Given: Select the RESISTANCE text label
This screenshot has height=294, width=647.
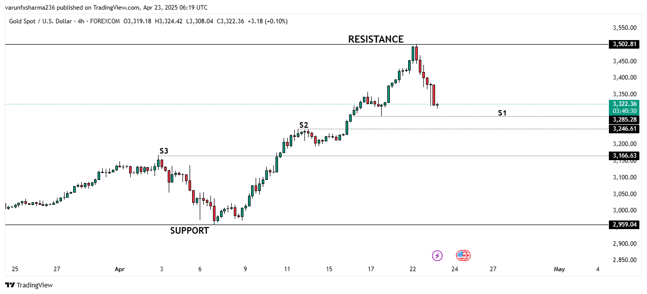Looking at the screenshot, I should click(x=376, y=39).
